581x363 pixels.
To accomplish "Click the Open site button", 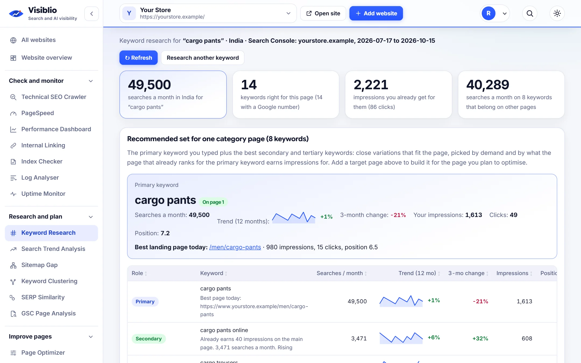I will (x=323, y=13).
